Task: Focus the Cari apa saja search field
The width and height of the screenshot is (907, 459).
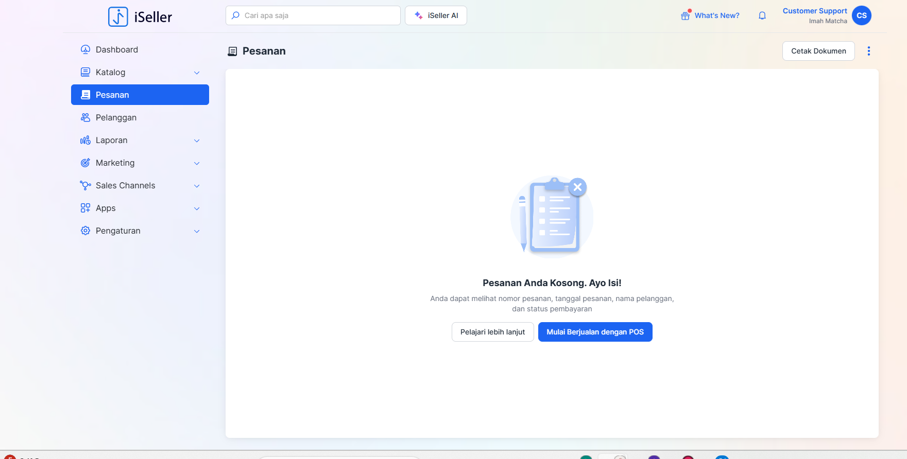Action: 313,15
